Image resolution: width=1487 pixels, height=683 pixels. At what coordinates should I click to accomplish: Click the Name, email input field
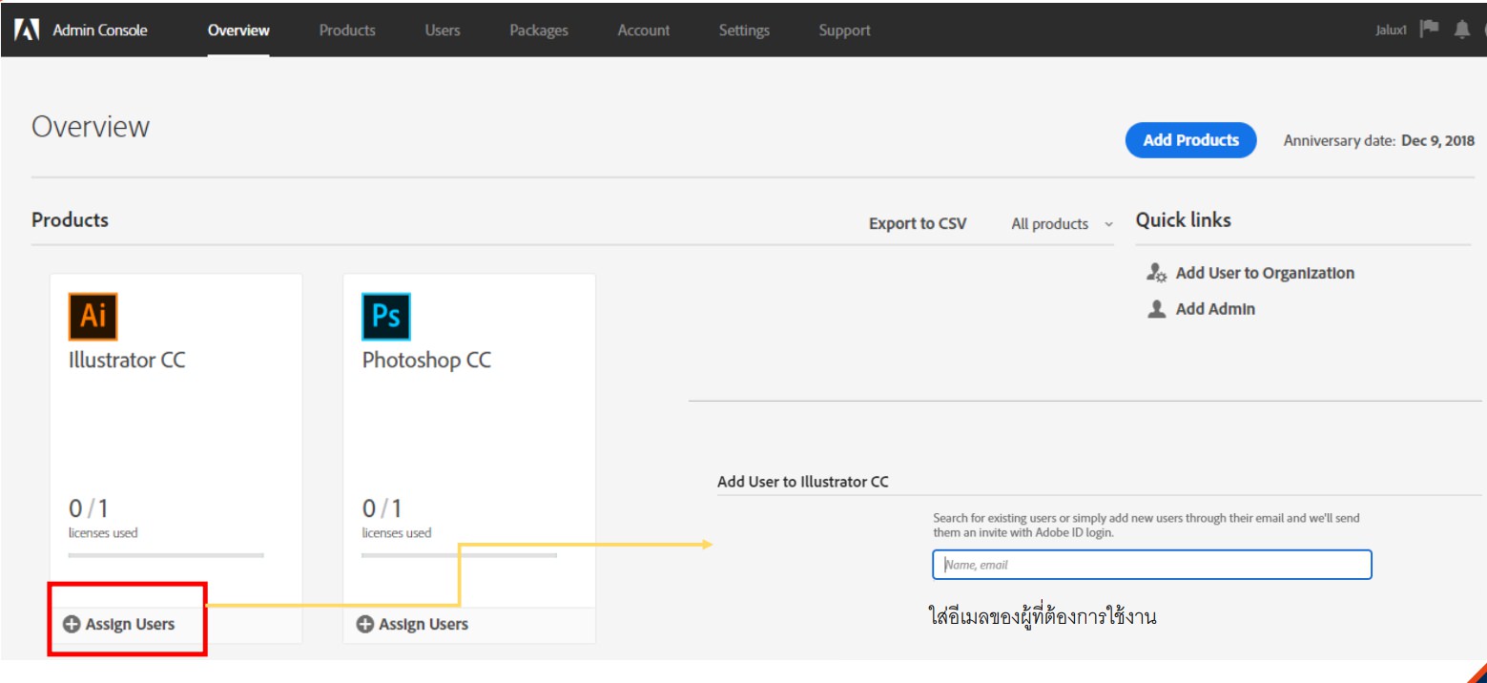click(1152, 565)
